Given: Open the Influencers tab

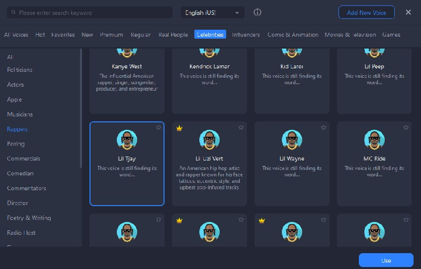Looking at the screenshot, I should [246, 35].
